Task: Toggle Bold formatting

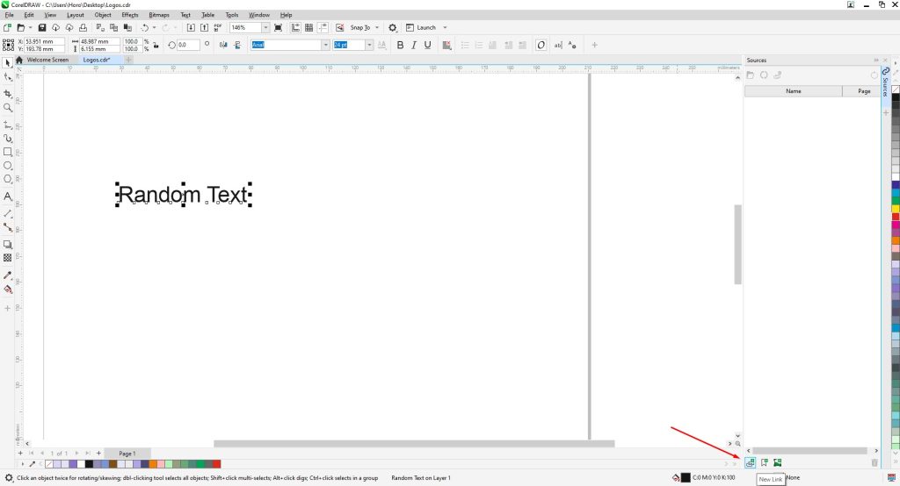Action: click(x=400, y=45)
